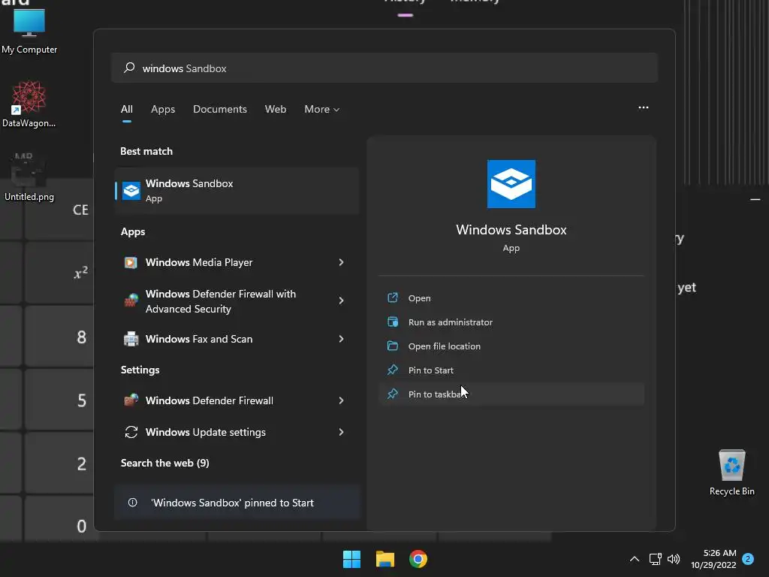769x577 pixels.
Task: Click the search magnifier icon
Action: click(x=129, y=68)
